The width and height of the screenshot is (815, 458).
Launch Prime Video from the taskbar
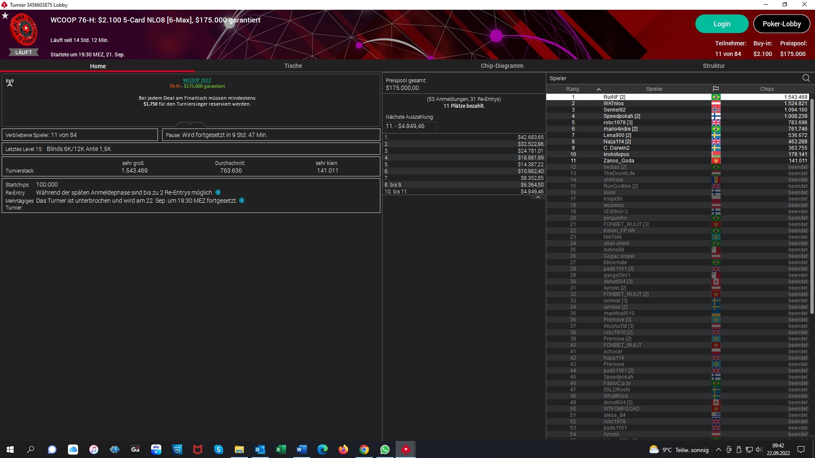(177, 450)
